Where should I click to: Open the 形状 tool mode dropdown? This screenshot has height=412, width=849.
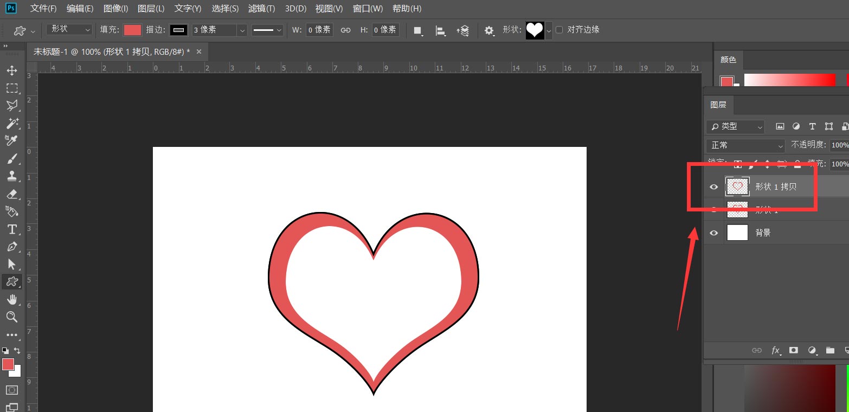[69, 29]
